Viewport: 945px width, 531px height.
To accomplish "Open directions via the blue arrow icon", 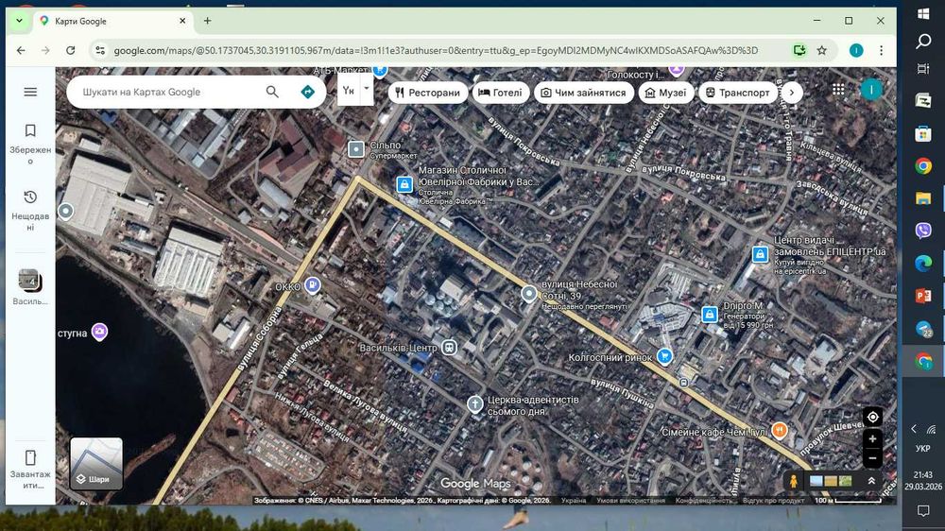I will pos(307,92).
